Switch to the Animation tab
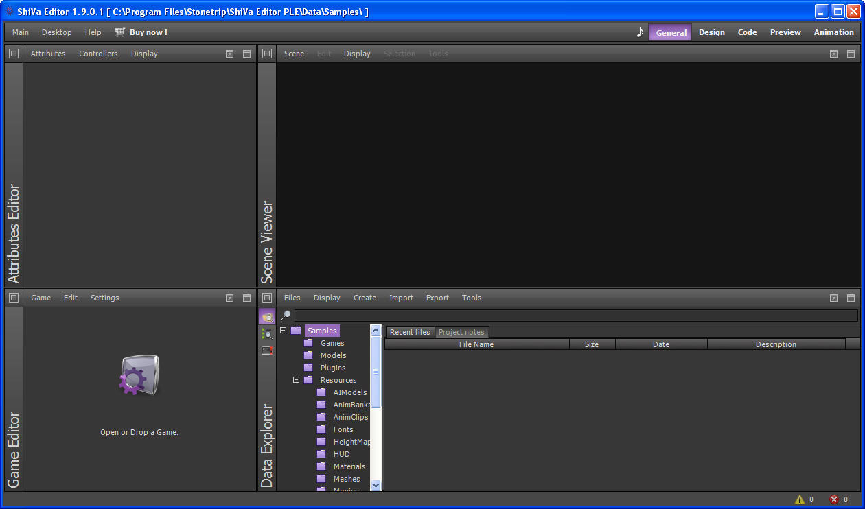This screenshot has width=865, height=509. click(834, 32)
